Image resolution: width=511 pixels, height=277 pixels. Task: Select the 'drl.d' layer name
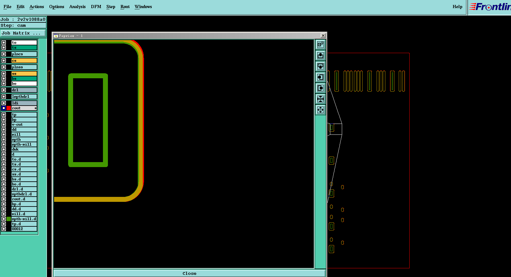tap(24, 189)
